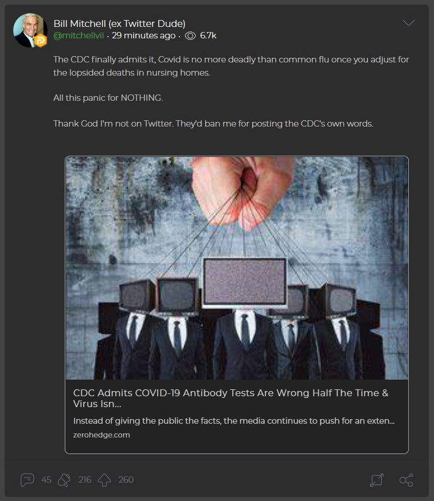Open the comments speech bubble icon
The image size is (434, 501).
point(27,480)
